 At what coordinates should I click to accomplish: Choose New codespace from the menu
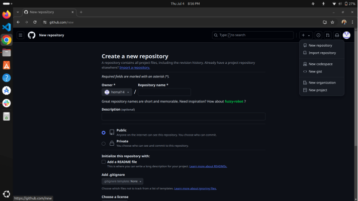pyautogui.click(x=322, y=64)
